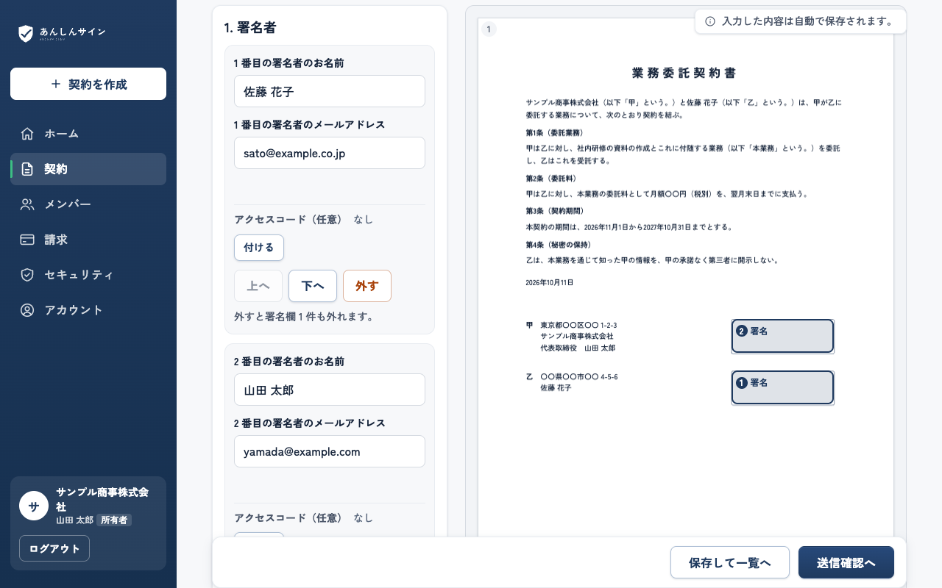Screen dimensions: 942x588
Task: Click the あんしんサイン shield logo icon
Action: click(26, 33)
